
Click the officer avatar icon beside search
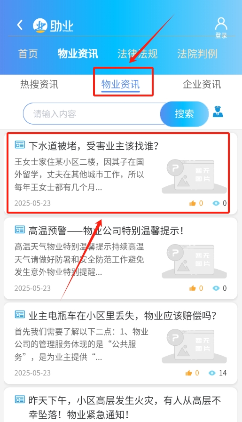218,111
